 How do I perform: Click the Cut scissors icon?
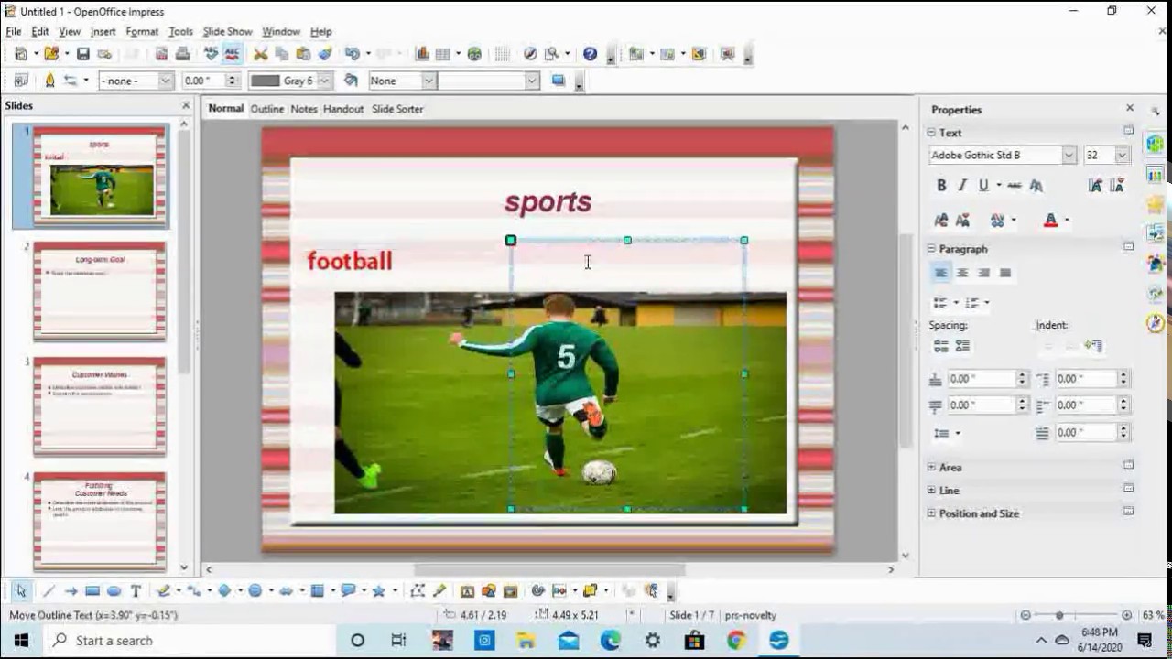click(x=260, y=54)
